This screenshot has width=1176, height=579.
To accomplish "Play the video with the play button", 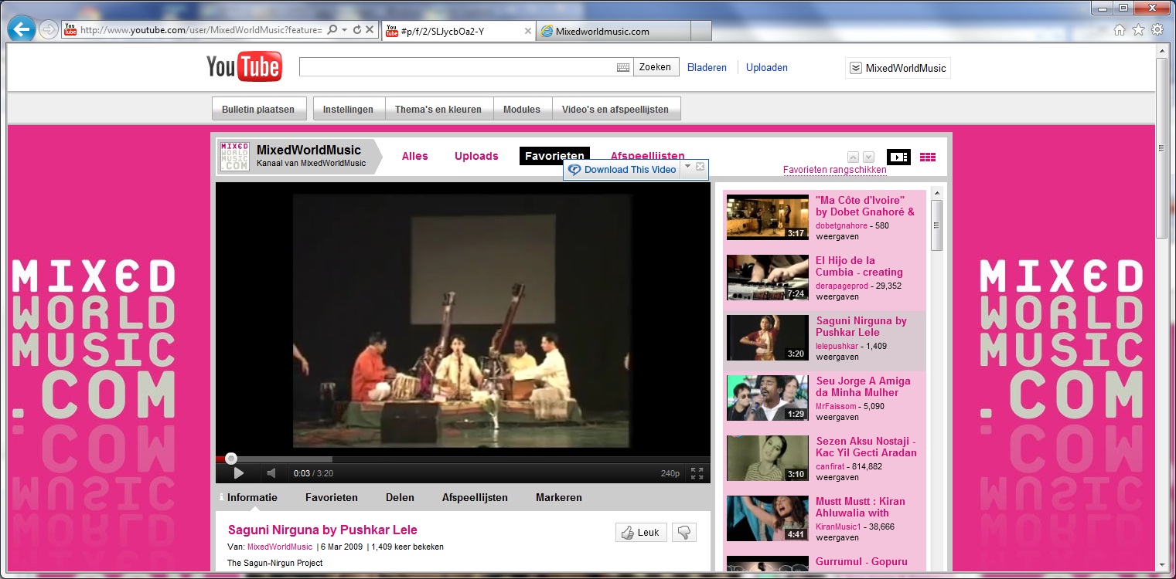I will point(239,473).
